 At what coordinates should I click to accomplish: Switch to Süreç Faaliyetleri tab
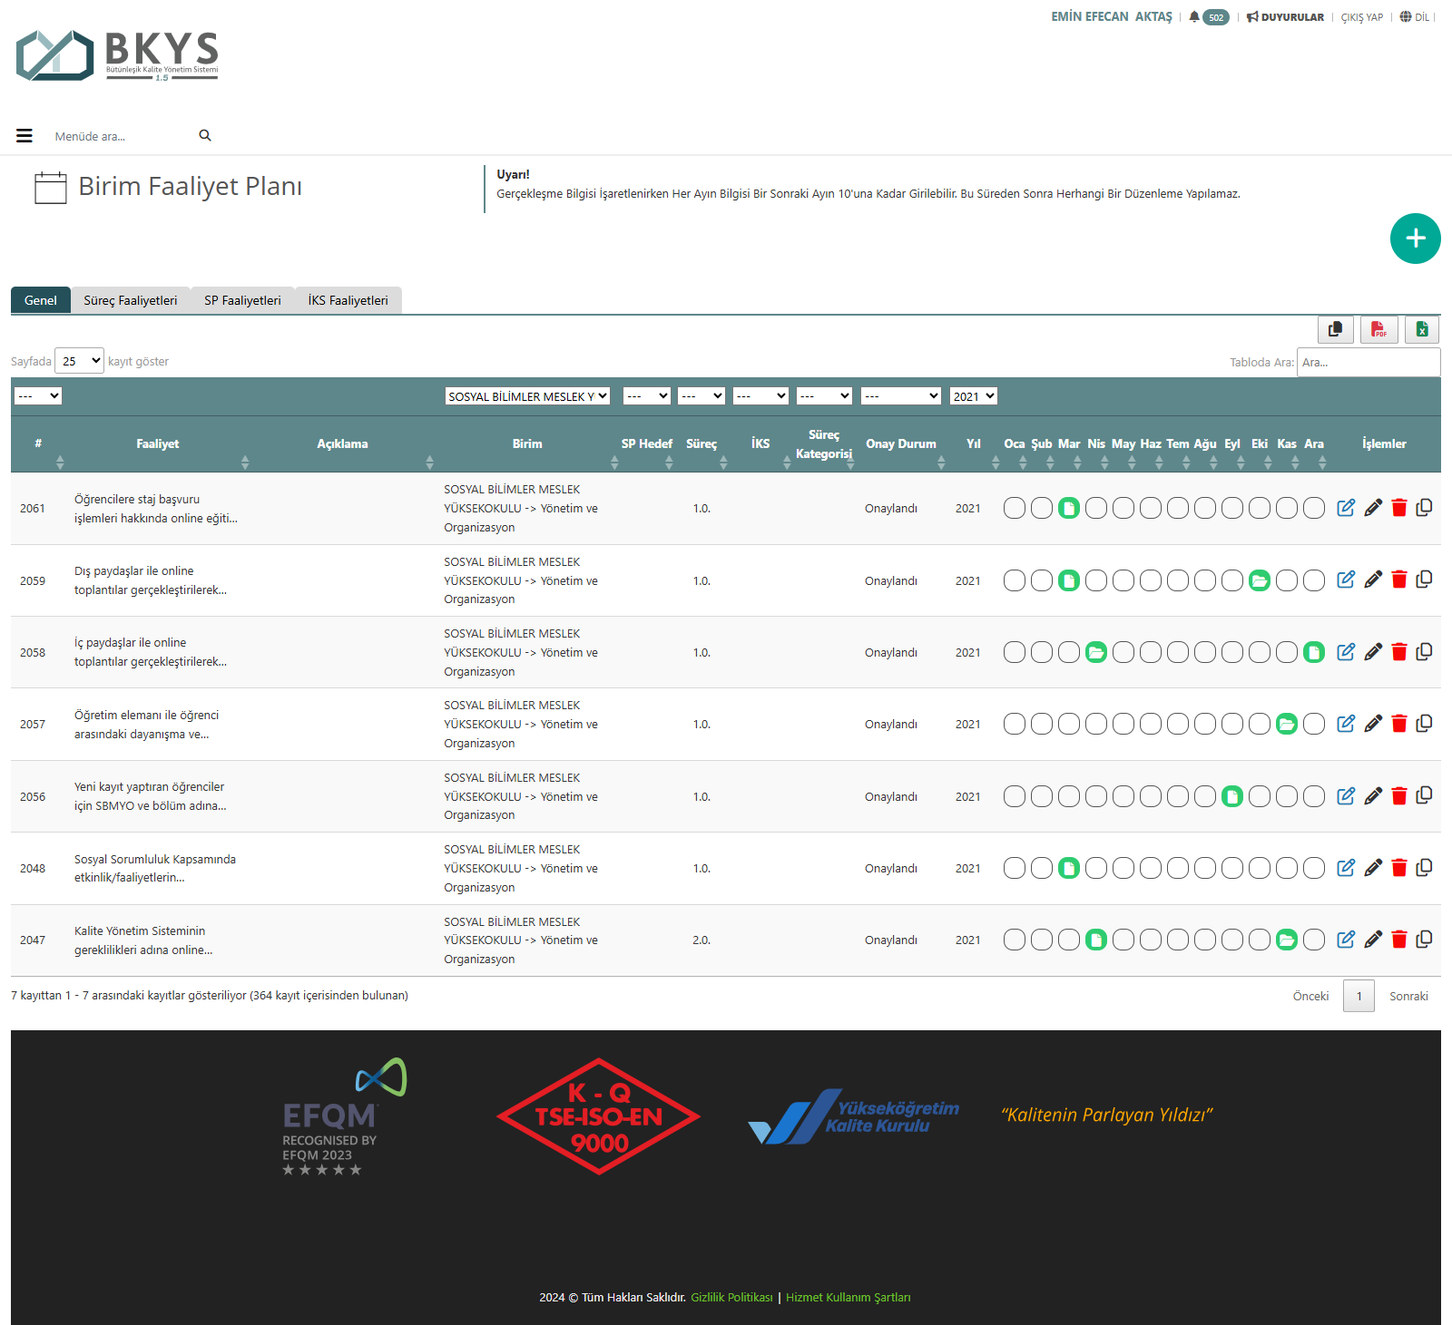(131, 300)
